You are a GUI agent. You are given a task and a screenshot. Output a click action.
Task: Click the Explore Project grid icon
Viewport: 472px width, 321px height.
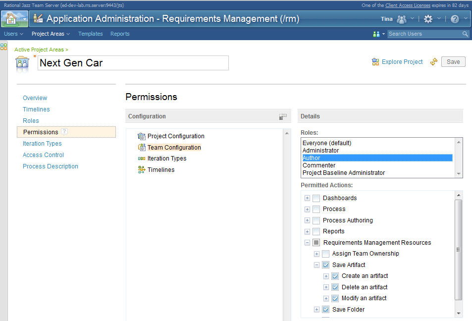376,61
